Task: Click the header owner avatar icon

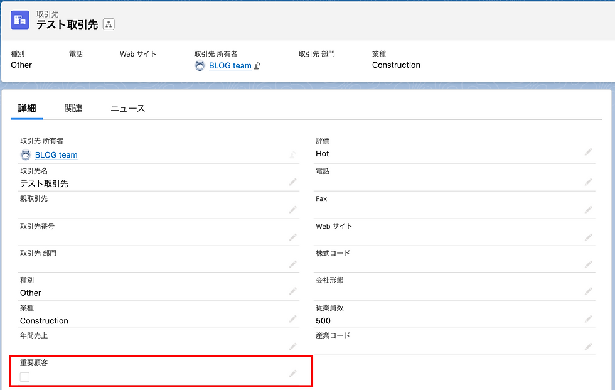Action: pyautogui.click(x=200, y=66)
